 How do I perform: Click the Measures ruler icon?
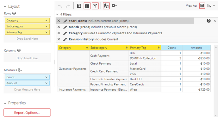20,70
